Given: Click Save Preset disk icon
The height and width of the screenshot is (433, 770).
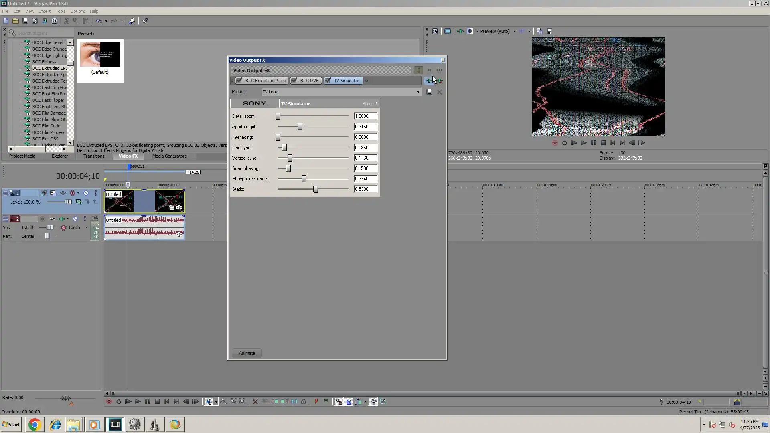Looking at the screenshot, I should click(429, 92).
